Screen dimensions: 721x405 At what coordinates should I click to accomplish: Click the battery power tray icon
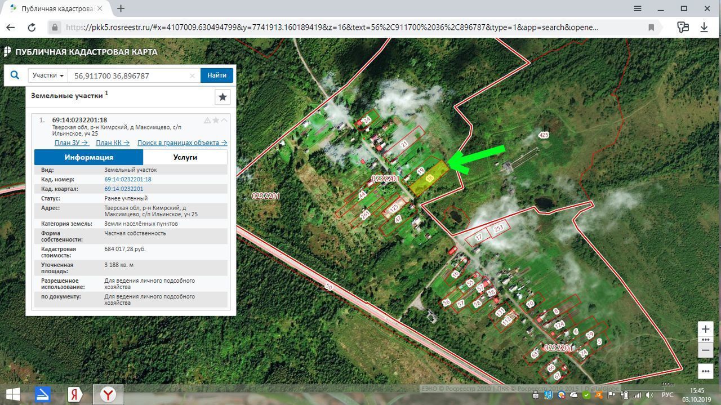tap(624, 395)
